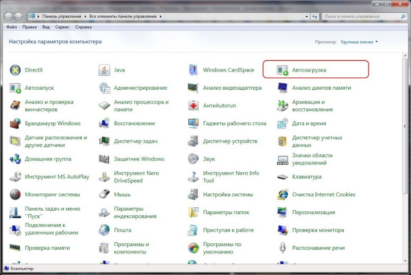
Task: Open Гаджеты рабочего стола icon
Action: 193,124
